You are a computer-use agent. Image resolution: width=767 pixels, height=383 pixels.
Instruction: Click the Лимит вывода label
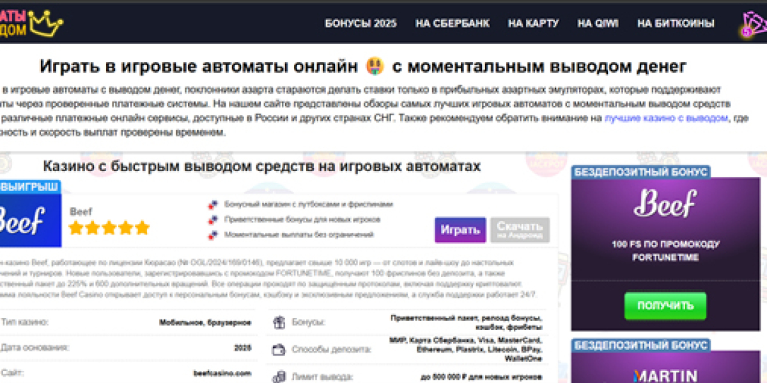tap(323, 377)
